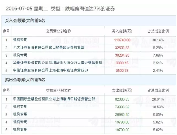Click 19790.00 in sell row number 5
This screenshot has height=135, width=177.
(x=122, y=130)
